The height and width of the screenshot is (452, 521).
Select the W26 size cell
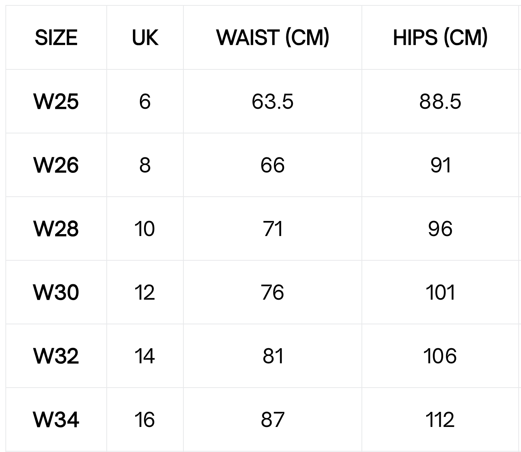[56, 165]
